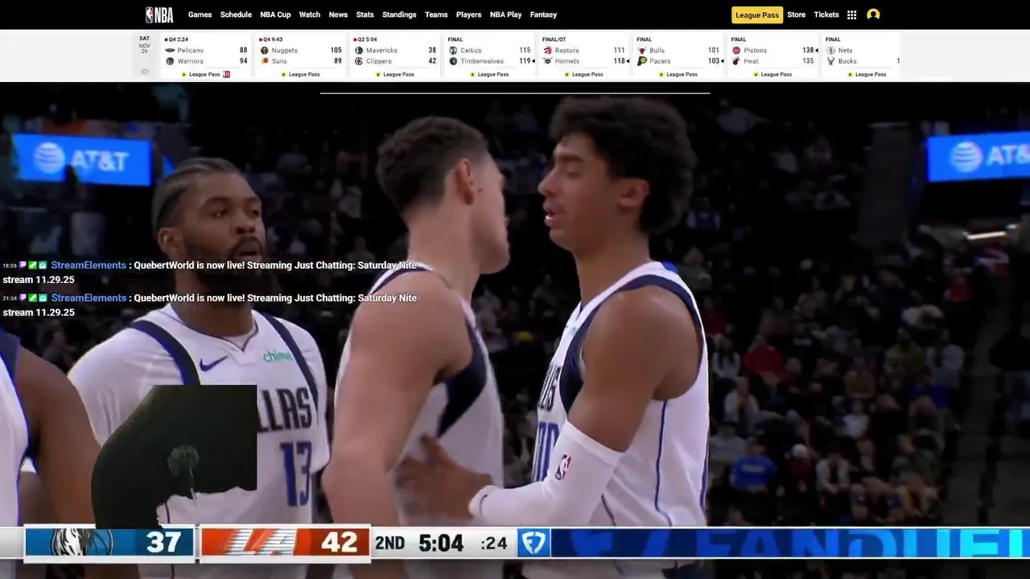Open the NBA Play link
Viewport: 1030px width, 579px height.
click(x=505, y=14)
